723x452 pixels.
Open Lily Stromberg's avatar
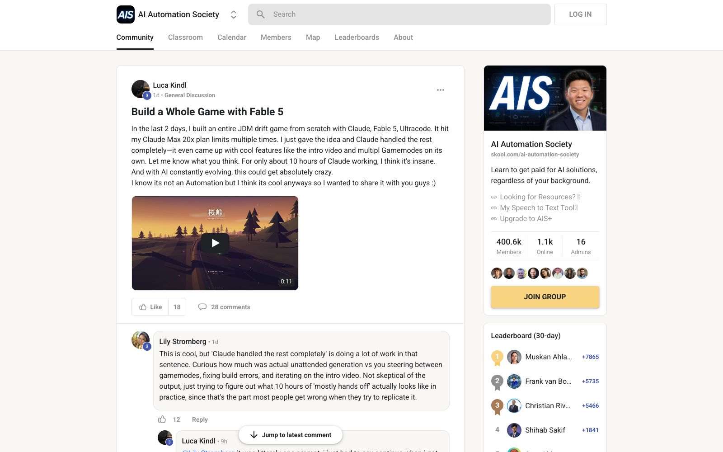(141, 340)
